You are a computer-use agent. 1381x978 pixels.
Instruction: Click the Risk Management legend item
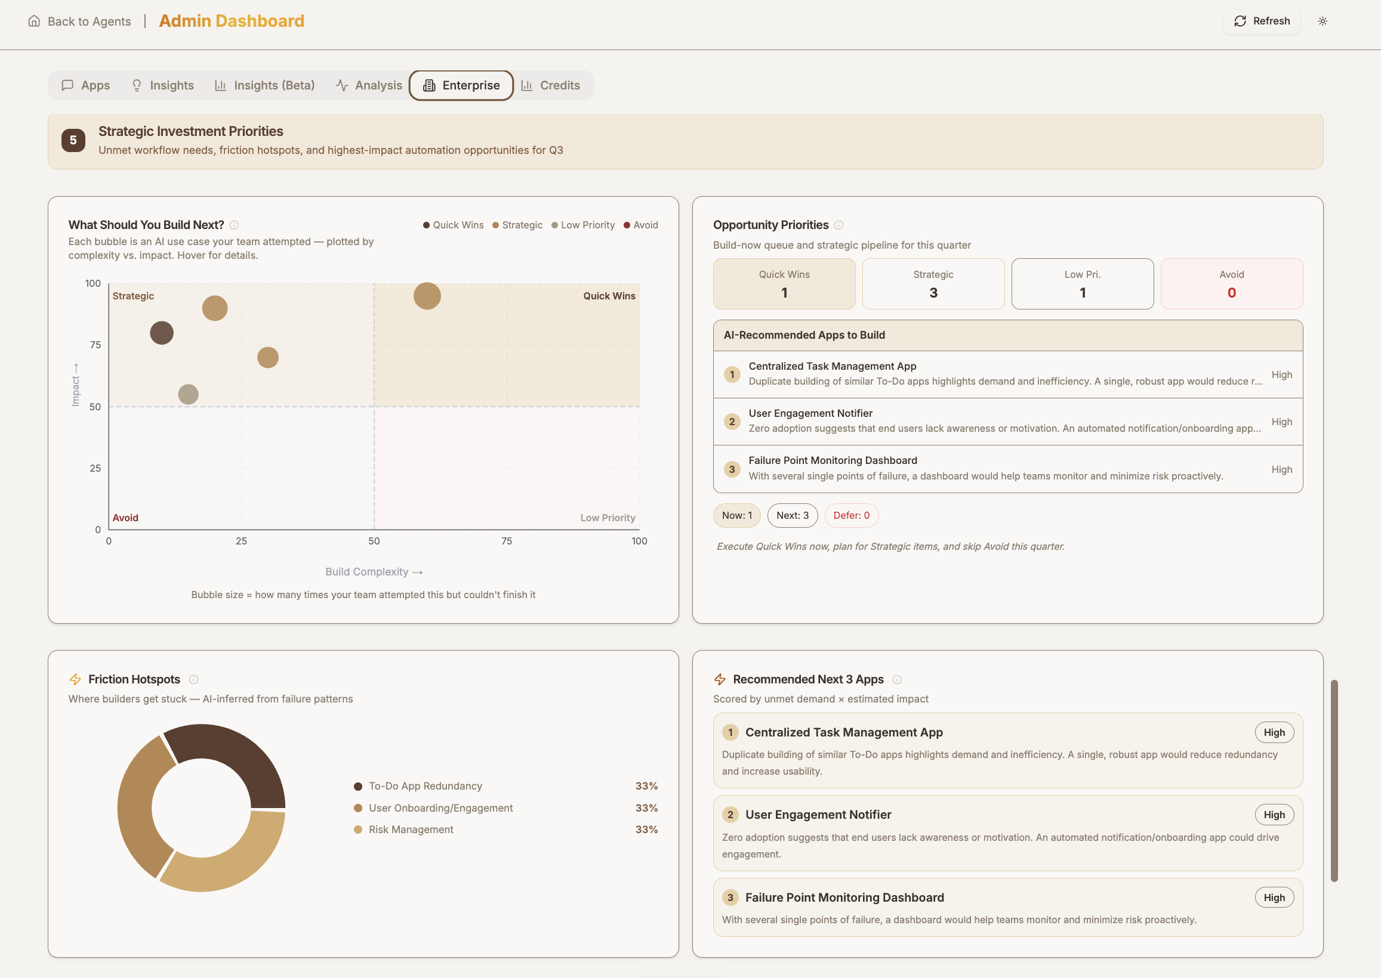click(x=506, y=830)
